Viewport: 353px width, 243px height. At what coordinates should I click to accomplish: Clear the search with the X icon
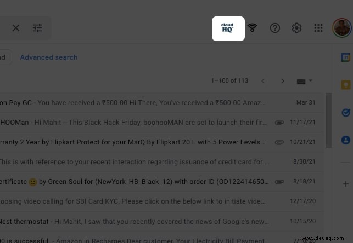tap(16, 28)
